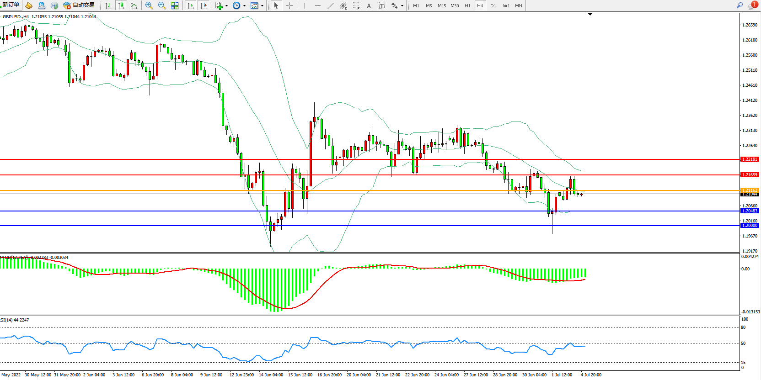Click the zoom out magnifier icon

[161, 5]
